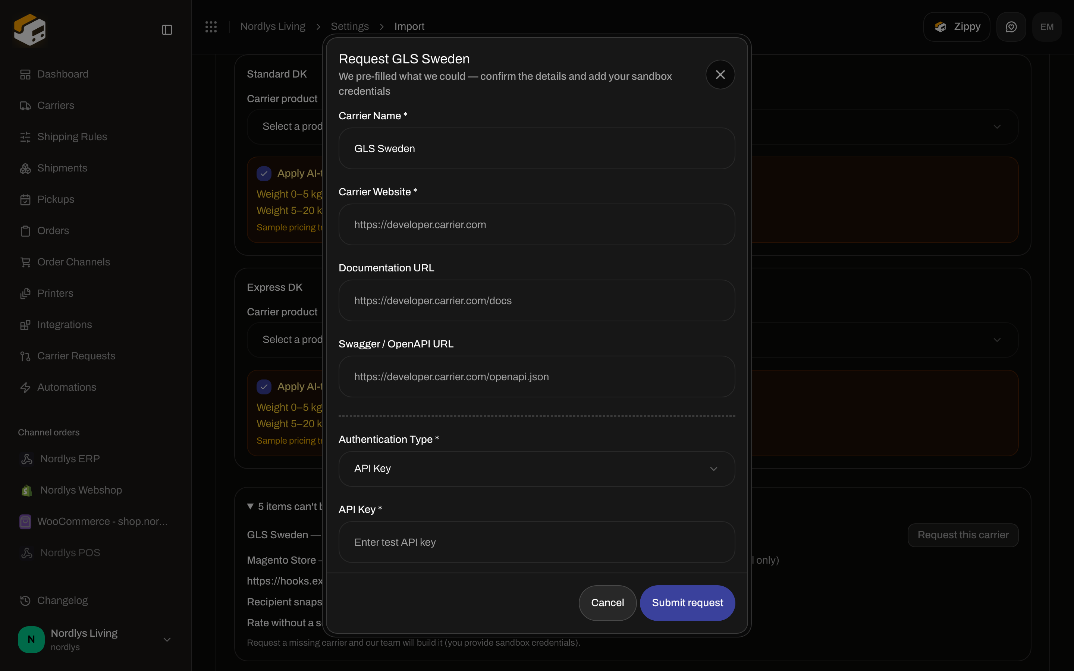Viewport: 1074px width, 671px height.
Task: Open the apps grid icon
Action: [x=211, y=26]
